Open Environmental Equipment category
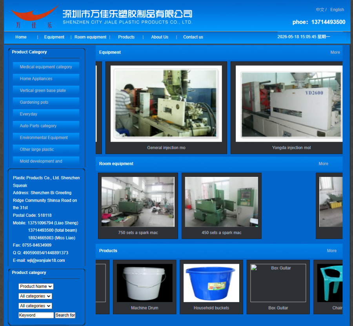The image size is (353, 326). [46, 137]
